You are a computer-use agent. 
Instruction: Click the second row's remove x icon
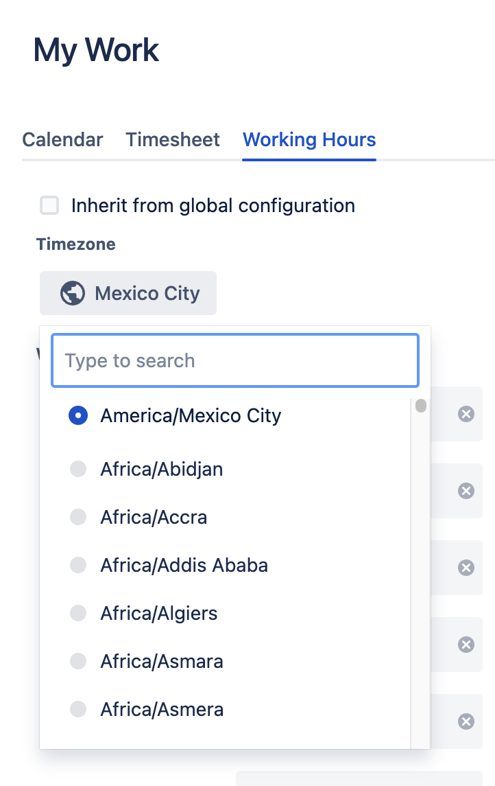point(466,491)
